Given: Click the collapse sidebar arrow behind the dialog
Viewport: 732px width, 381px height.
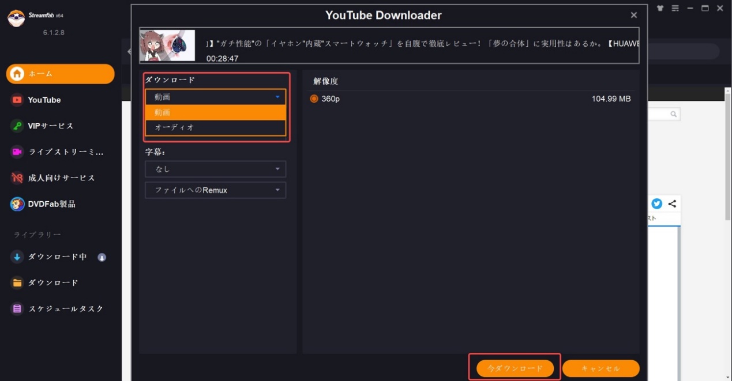Looking at the screenshot, I should (128, 52).
